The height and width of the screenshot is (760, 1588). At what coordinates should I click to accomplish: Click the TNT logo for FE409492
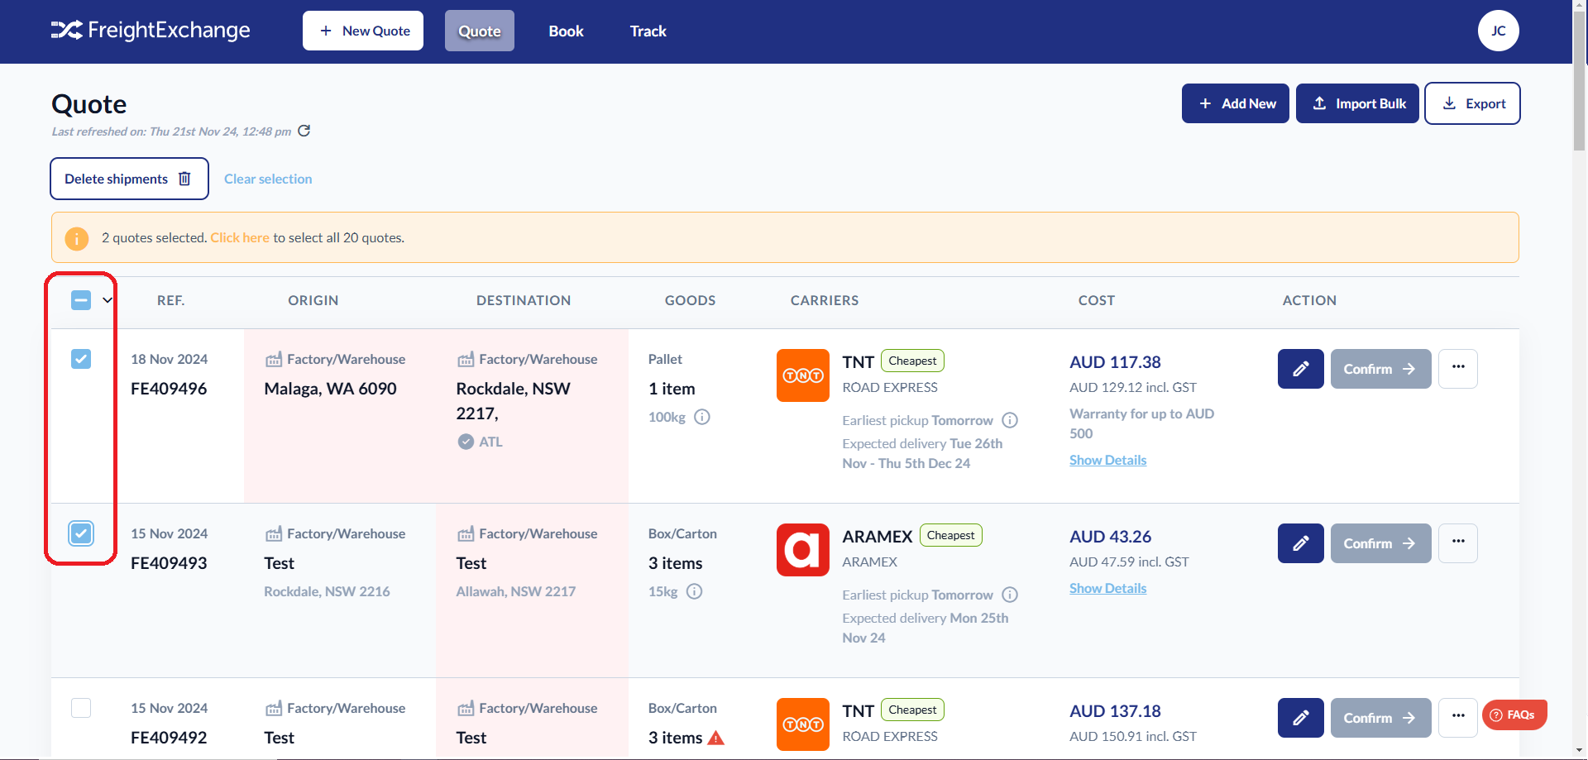tap(803, 724)
